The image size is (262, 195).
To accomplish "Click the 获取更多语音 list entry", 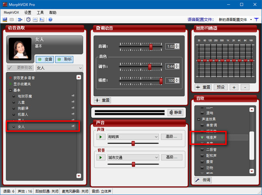I will click(24, 78).
